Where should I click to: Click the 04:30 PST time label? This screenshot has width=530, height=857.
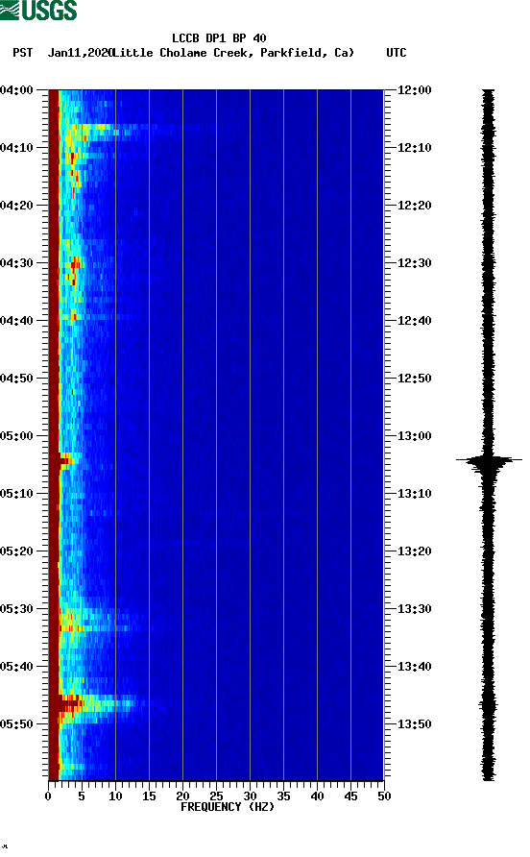16,263
